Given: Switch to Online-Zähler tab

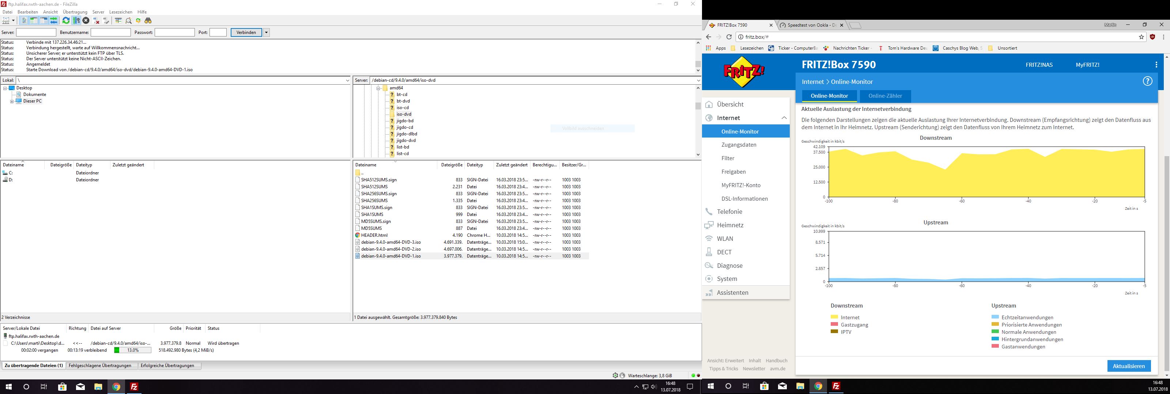Looking at the screenshot, I should pyautogui.click(x=885, y=96).
